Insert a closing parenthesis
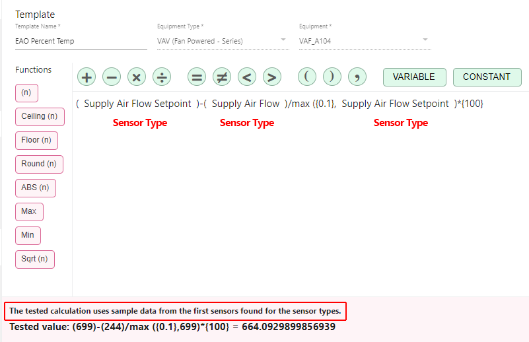Screen dimensions: 529x342 pos(332,77)
